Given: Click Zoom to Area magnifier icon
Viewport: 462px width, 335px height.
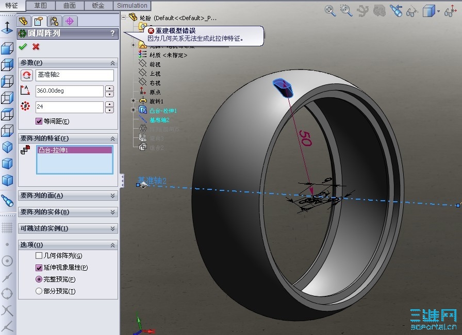Looking at the screenshot, I should [x=346, y=11].
